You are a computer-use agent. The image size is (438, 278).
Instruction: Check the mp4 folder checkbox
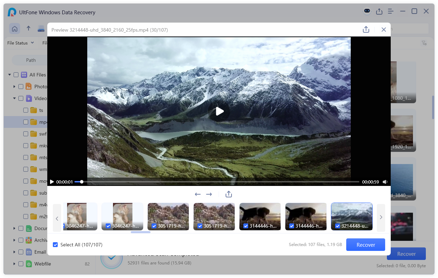(26, 122)
